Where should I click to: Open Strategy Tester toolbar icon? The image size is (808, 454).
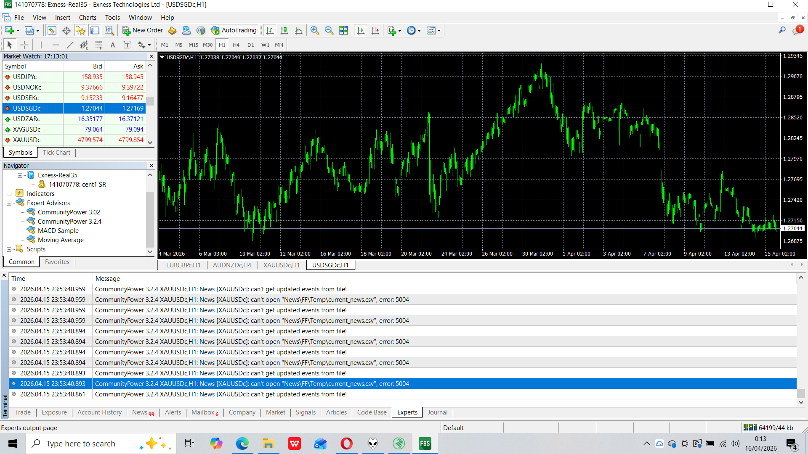pyautogui.click(x=109, y=30)
